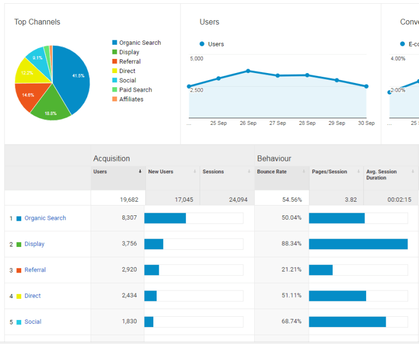Screen dimensions: 419x344
Task: Sort by Avg. Session Duration column
Action: pos(381,174)
